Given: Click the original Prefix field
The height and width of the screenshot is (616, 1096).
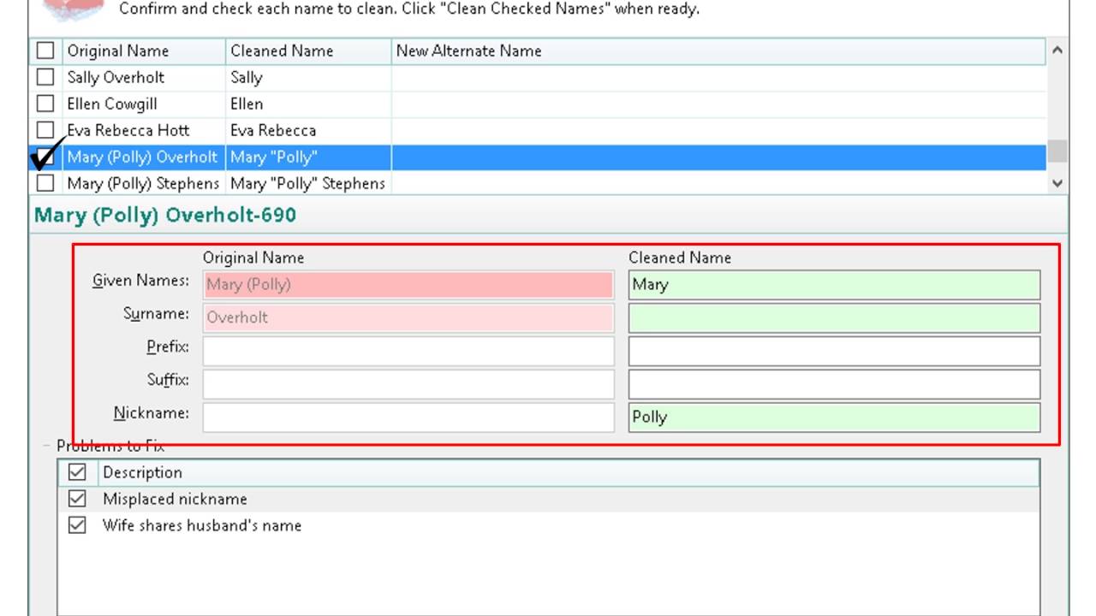Looking at the screenshot, I should pos(408,351).
